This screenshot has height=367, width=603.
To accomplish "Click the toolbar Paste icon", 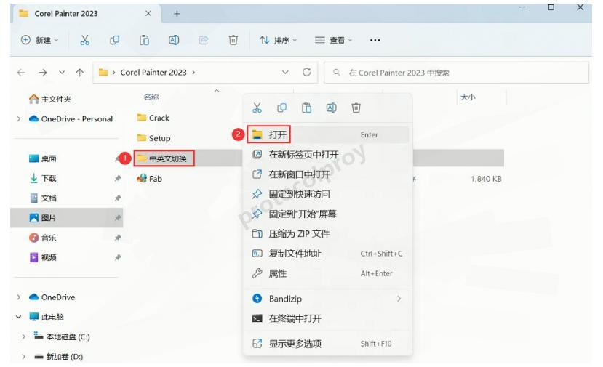I will [x=144, y=40].
